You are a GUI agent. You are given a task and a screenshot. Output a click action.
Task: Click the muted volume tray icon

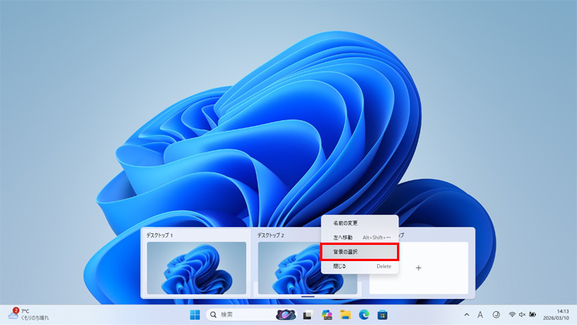click(x=522, y=314)
